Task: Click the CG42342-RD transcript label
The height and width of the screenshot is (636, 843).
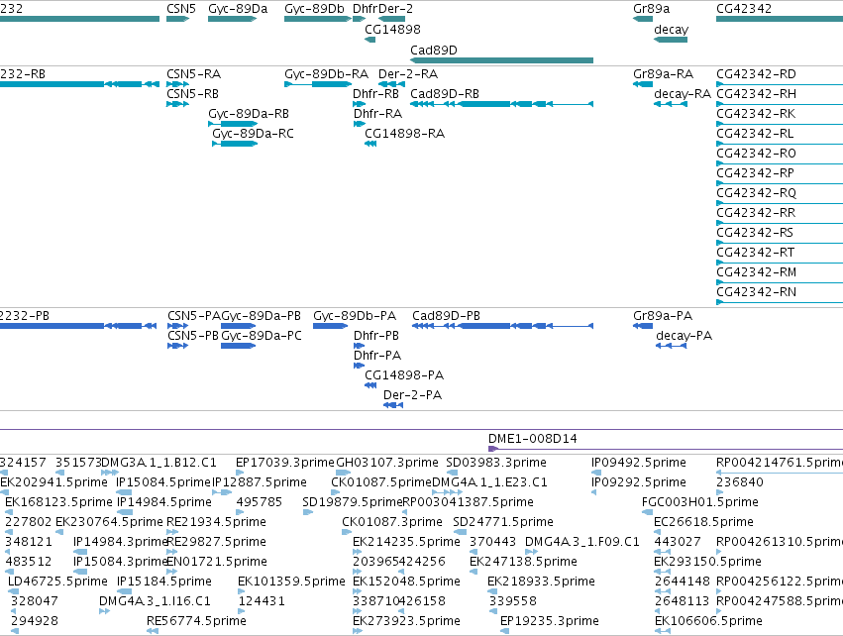Action: tap(757, 74)
